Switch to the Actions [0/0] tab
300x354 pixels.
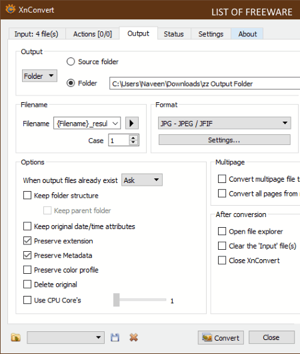coord(93,34)
